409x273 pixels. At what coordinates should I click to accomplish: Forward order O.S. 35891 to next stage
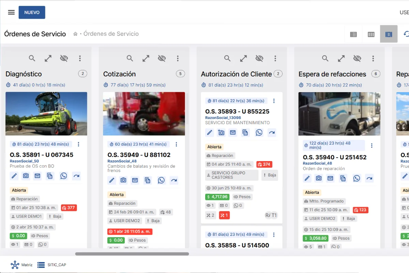(76, 176)
